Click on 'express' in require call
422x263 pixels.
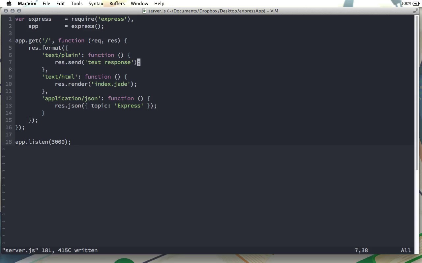(112, 19)
